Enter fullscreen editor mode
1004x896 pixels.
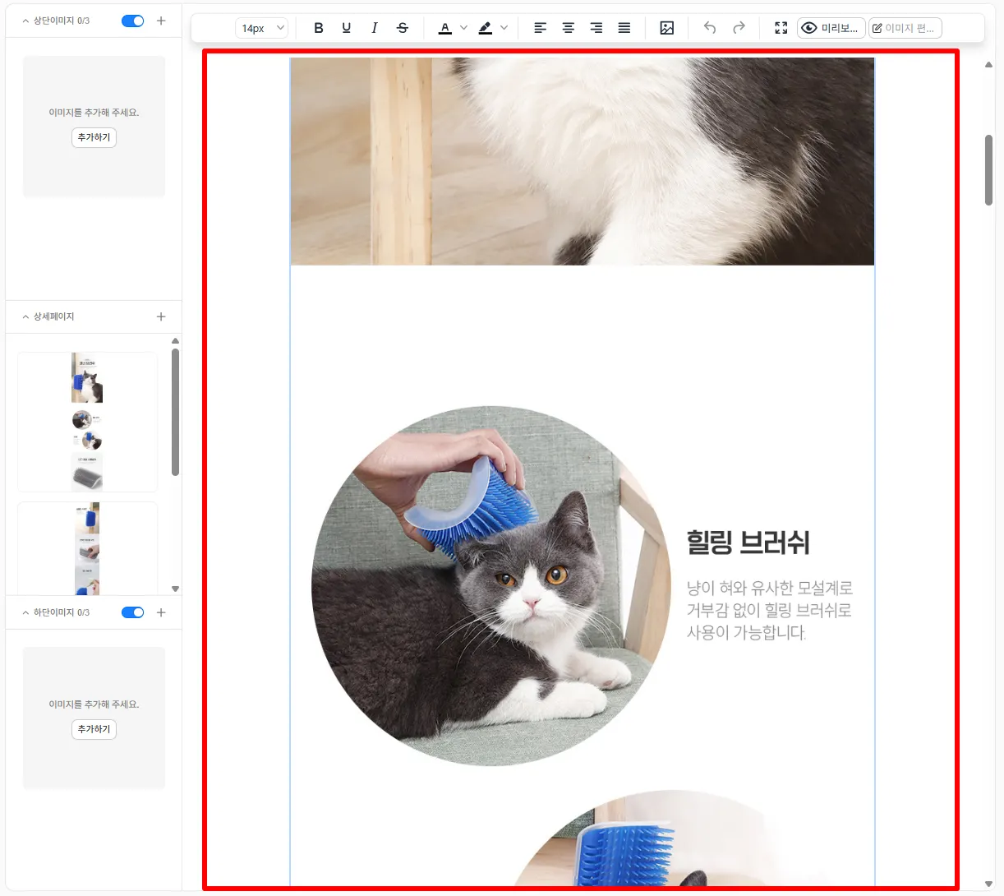(x=781, y=28)
